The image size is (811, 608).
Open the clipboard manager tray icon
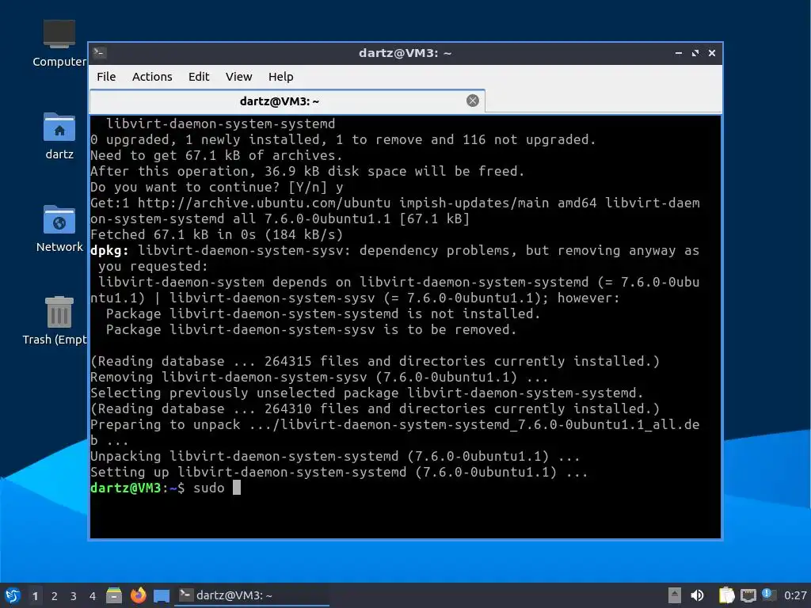point(726,595)
